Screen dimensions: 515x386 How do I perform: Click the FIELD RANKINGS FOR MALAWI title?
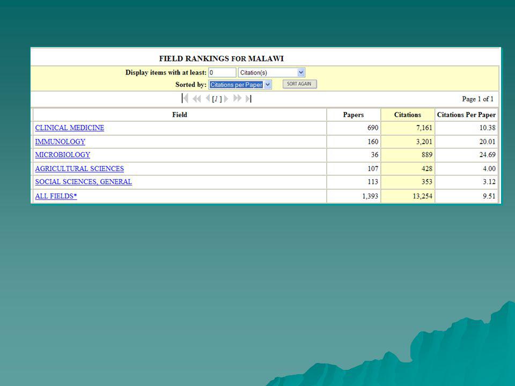point(222,59)
